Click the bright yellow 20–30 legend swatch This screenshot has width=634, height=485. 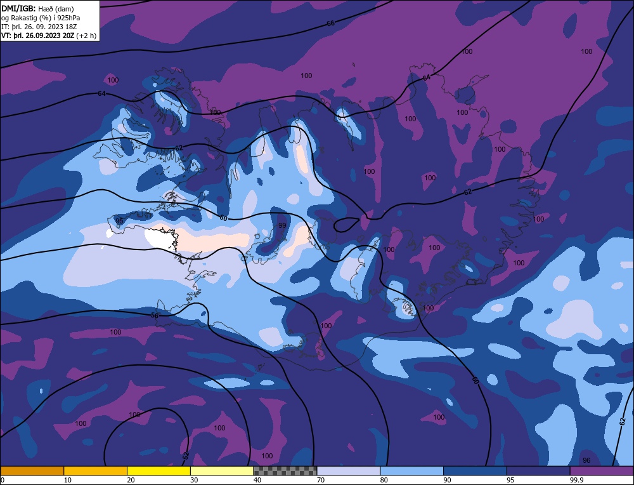pos(158,471)
